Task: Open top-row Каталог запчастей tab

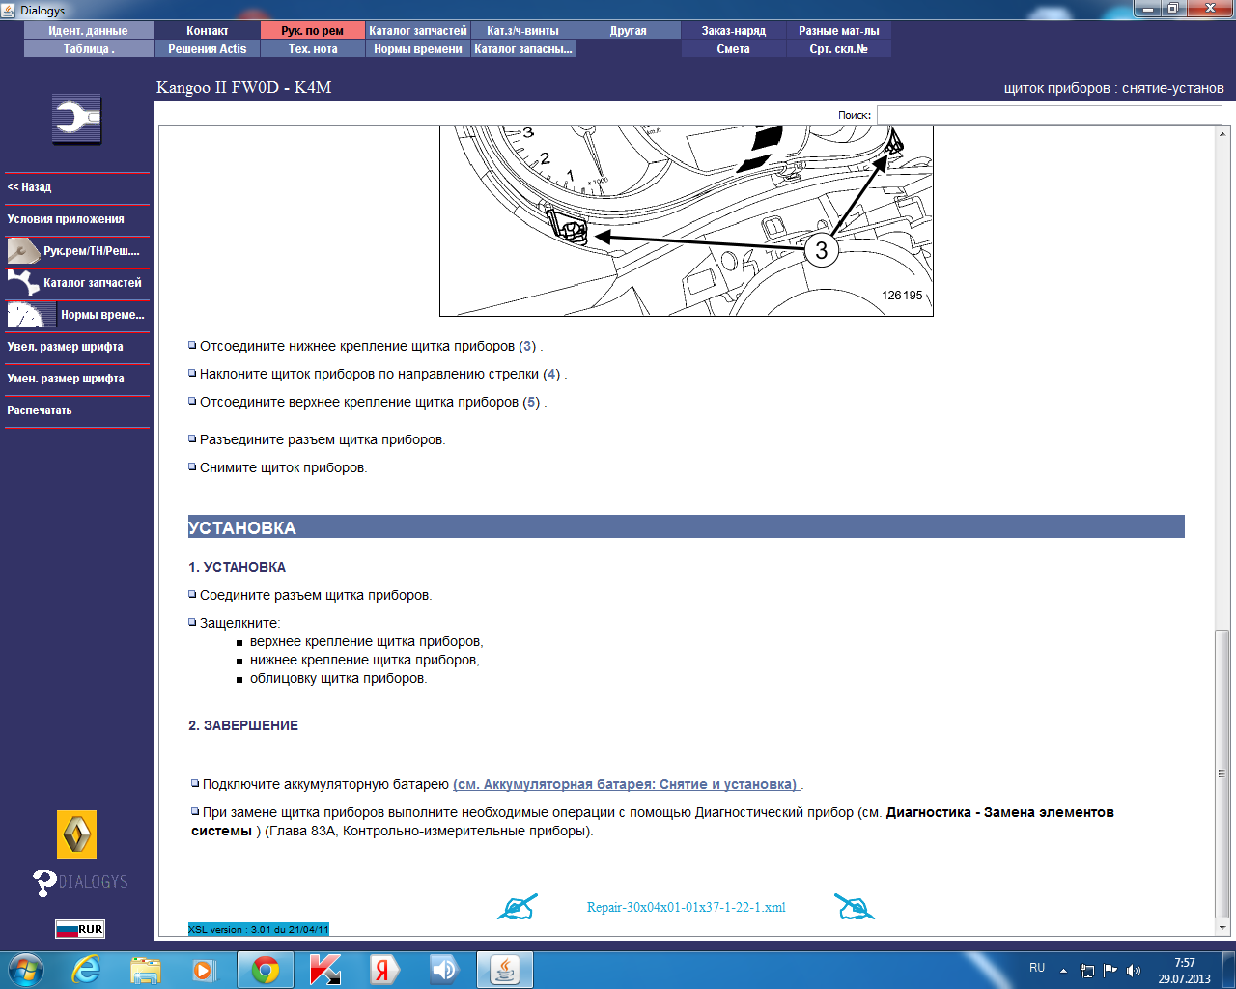Action: [x=418, y=31]
